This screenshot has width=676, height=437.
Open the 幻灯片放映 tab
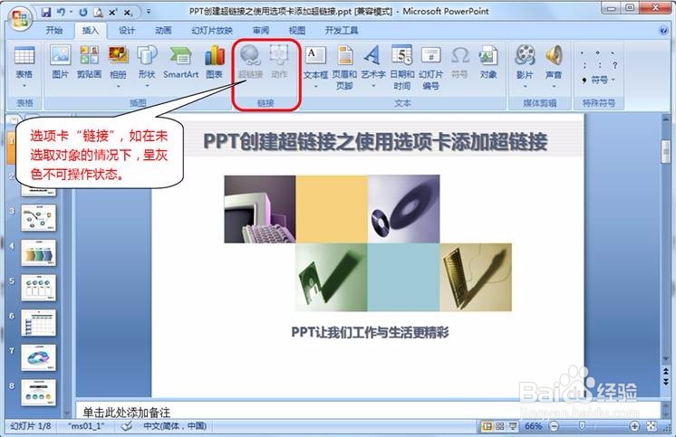pos(212,30)
